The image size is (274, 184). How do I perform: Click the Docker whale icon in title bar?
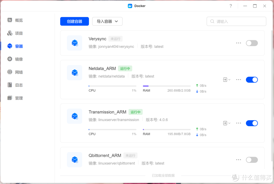(130, 6)
